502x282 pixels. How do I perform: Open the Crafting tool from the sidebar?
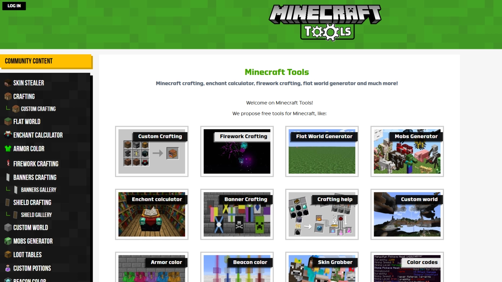click(7, 96)
